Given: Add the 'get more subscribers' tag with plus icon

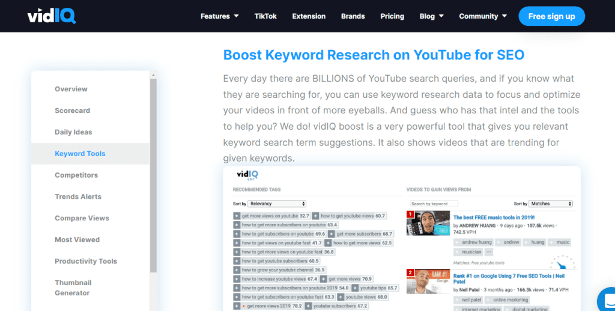Looking at the screenshot, I should click(x=332, y=234).
